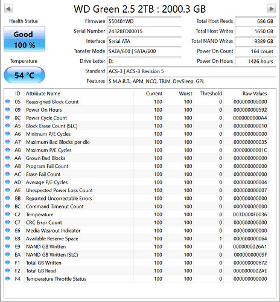The width and height of the screenshot is (280, 302).
Task: Click status dot of Minimum P/E Cycles row
Action: 8,133
